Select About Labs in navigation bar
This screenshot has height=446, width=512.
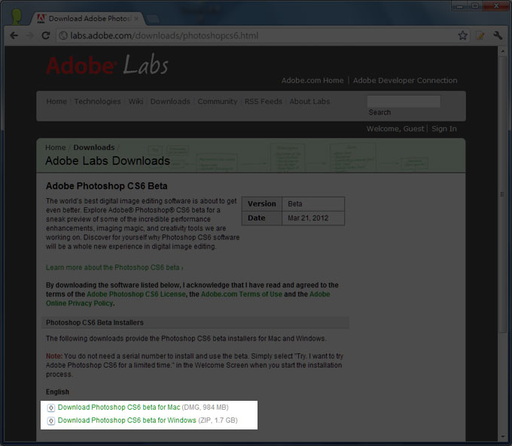pyautogui.click(x=309, y=101)
